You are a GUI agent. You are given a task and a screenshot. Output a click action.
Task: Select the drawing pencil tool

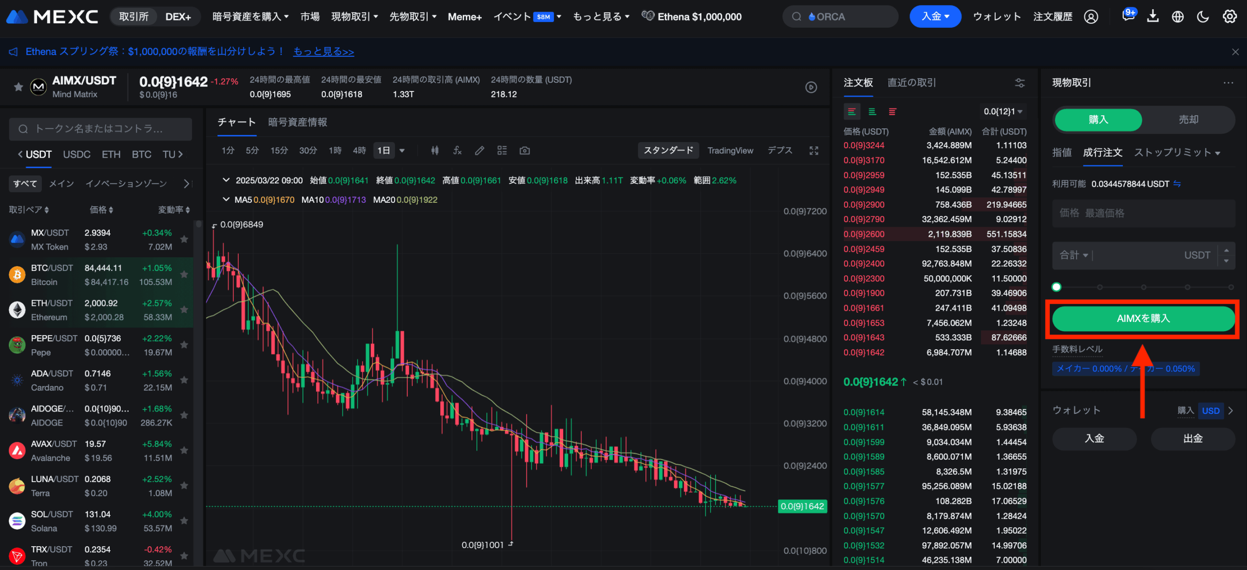pos(479,151)
